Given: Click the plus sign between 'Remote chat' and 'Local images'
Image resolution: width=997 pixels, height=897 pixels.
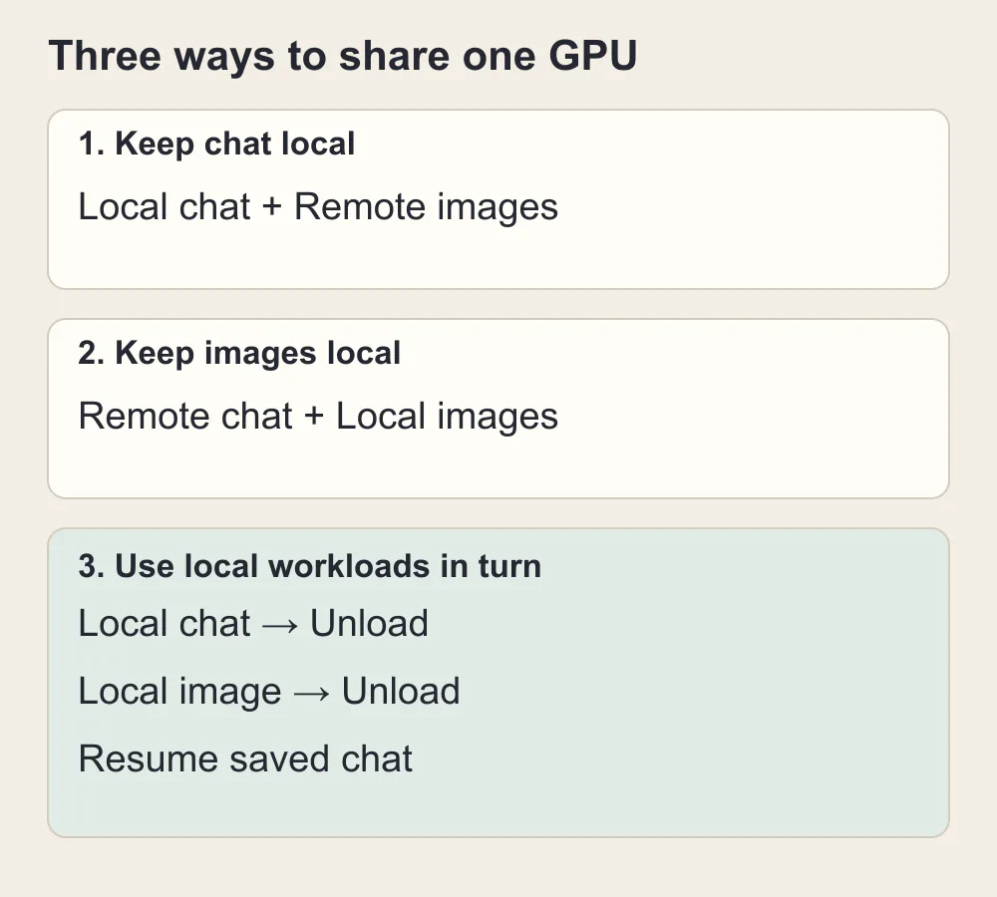Looking at the screenshot, I should 314,418.
